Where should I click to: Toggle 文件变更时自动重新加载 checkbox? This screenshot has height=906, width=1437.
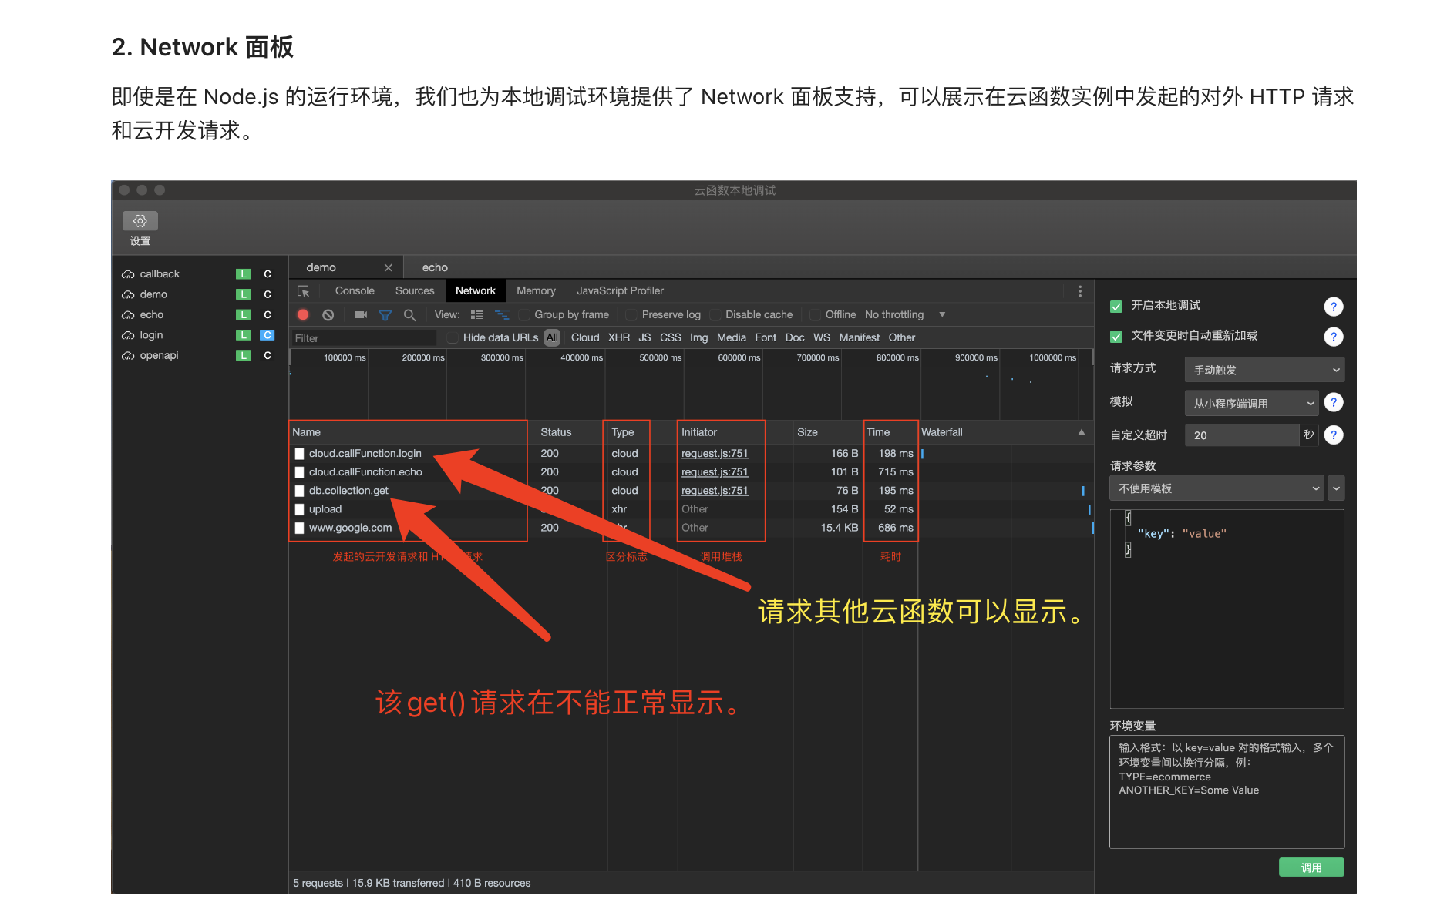1116,337
